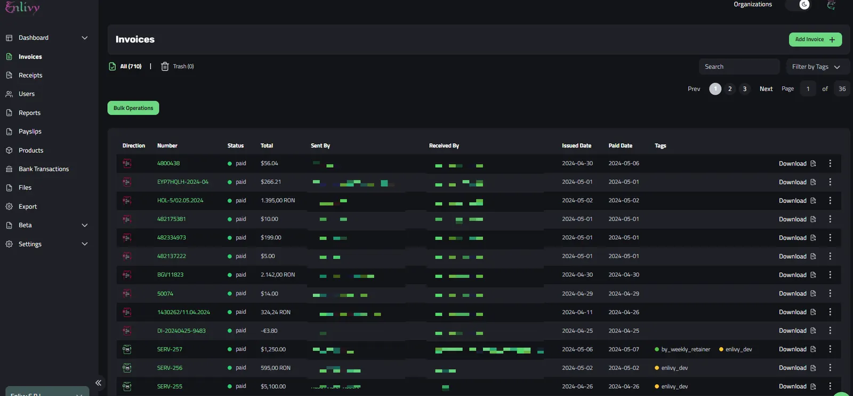The height and width of the screenshot is (396, 853).
Task: Open invoice number 4800438
Action: coord(168,163)
